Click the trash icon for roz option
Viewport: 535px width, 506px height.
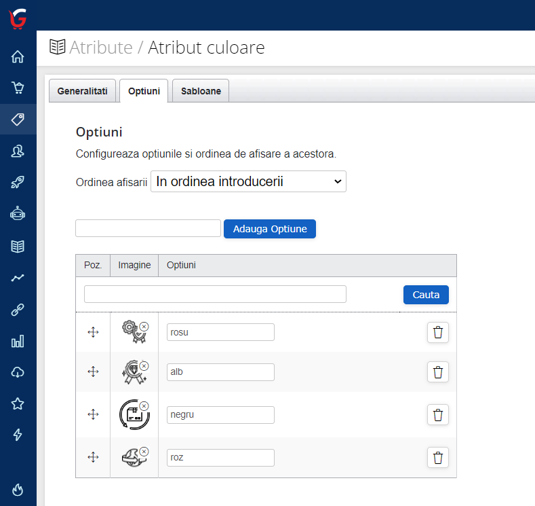[437, 458]
